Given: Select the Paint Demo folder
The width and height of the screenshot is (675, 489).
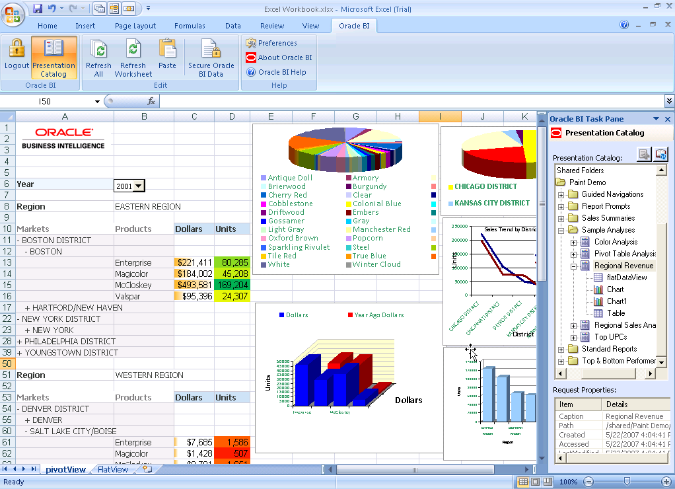Looking at the screenshot, I should pyautogui.click(x=587, y=182).
